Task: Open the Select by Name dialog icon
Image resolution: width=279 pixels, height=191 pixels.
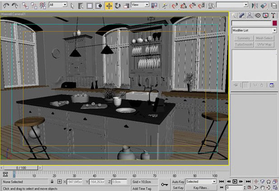Action: click(81, 6)
